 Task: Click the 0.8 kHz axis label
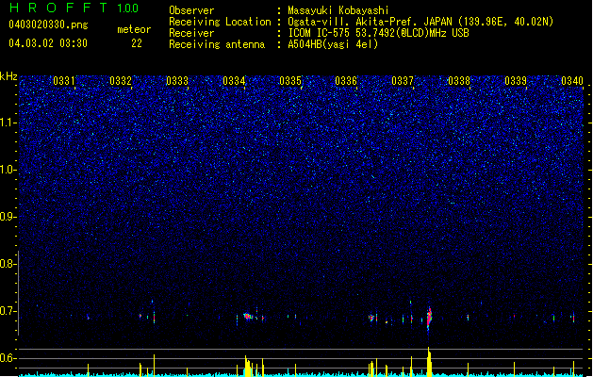(x=8, y=264)
